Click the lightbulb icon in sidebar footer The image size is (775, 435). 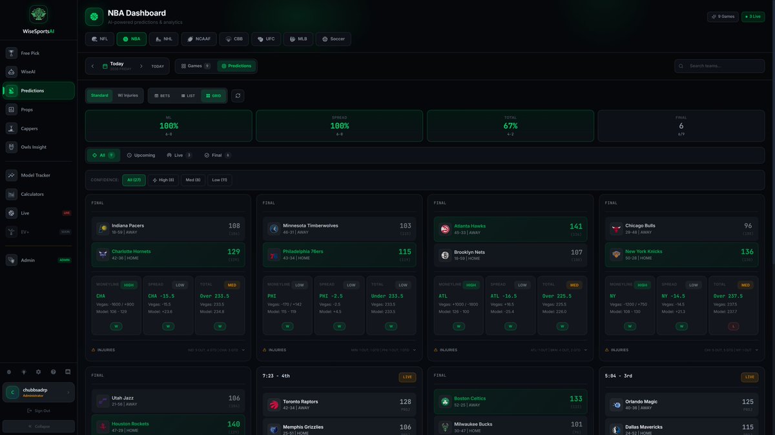click(x=23, y=372)
